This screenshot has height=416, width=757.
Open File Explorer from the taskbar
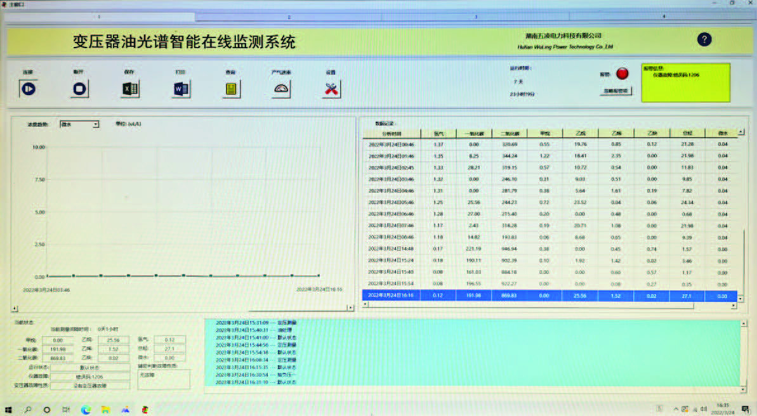coord(105,410)
